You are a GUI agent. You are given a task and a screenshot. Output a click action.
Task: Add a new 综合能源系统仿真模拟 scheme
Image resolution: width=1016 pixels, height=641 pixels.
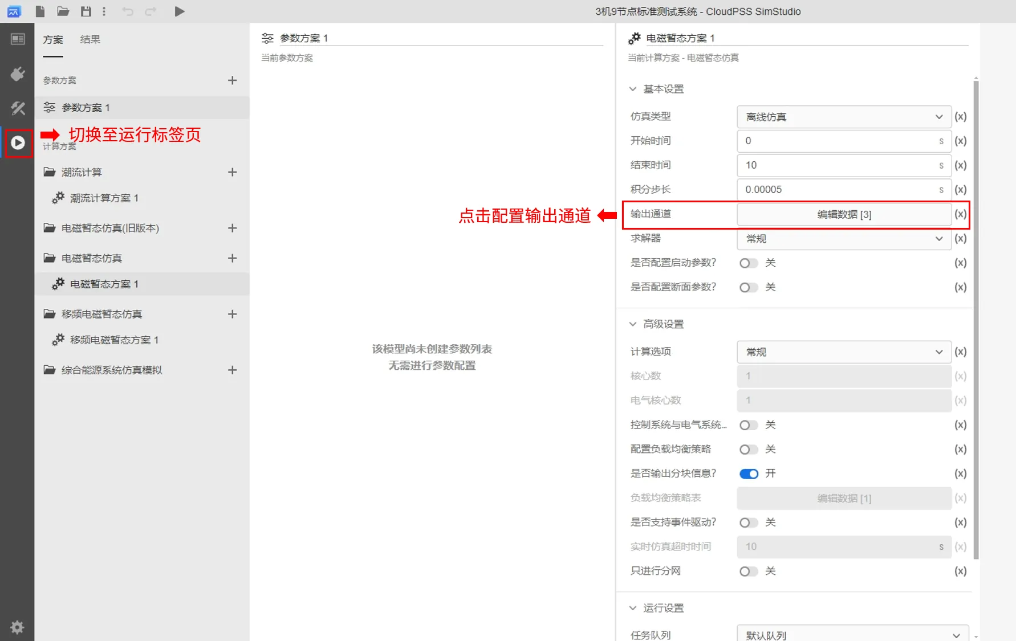(232, 370)
